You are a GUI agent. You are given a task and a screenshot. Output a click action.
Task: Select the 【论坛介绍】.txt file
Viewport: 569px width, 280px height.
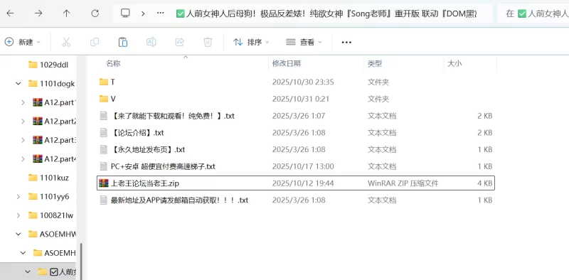[x=296, y=133]
